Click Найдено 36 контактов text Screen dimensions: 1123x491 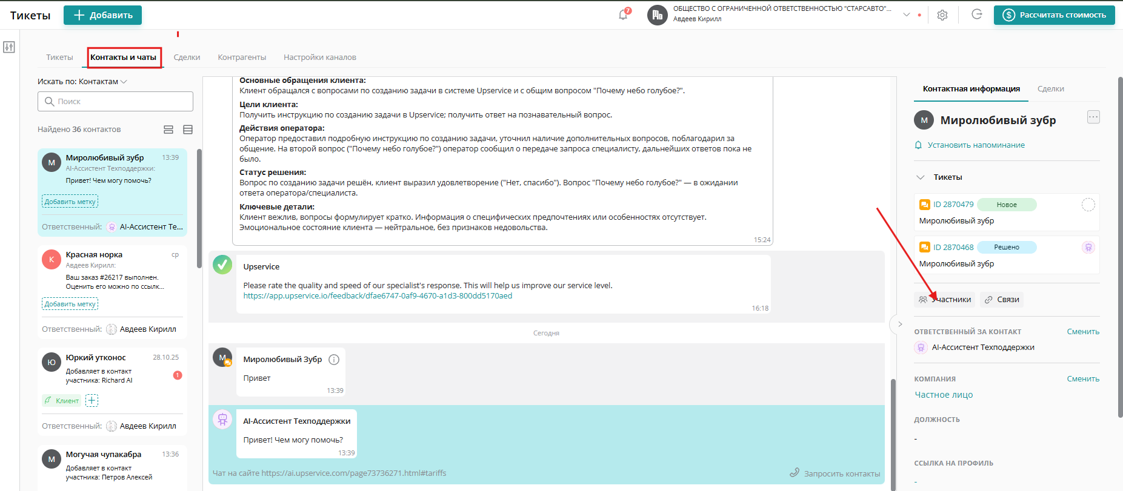[x=79, y=130]
